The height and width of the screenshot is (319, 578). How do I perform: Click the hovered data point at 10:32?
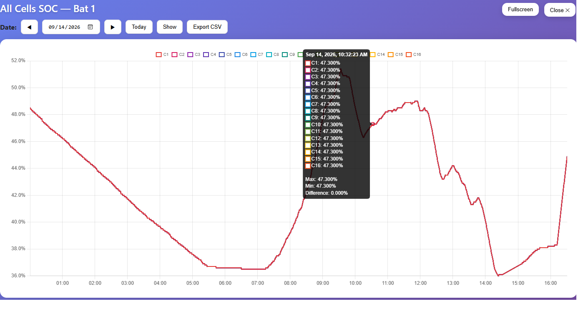pyautogui.click(x=372, y=124)
